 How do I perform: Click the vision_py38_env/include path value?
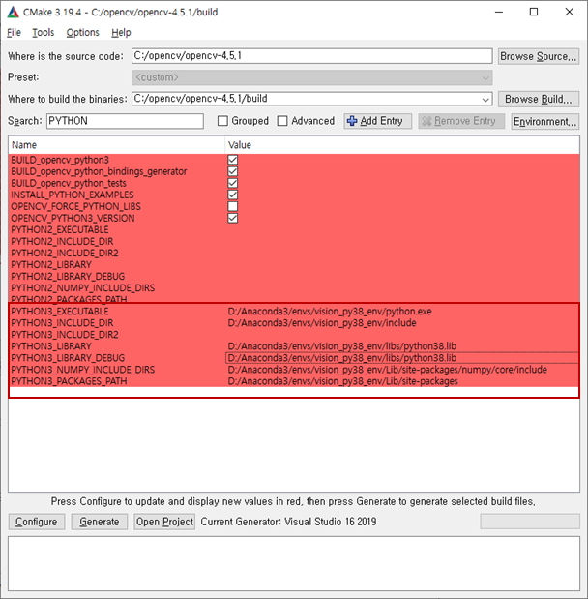[322, 323]
